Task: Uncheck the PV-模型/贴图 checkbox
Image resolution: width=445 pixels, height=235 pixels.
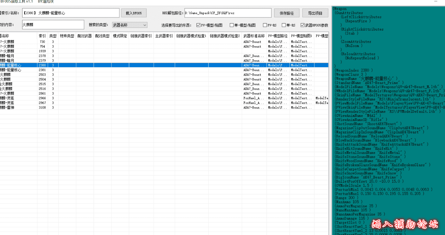Action: pyautogui.click(x=198, y=25)
